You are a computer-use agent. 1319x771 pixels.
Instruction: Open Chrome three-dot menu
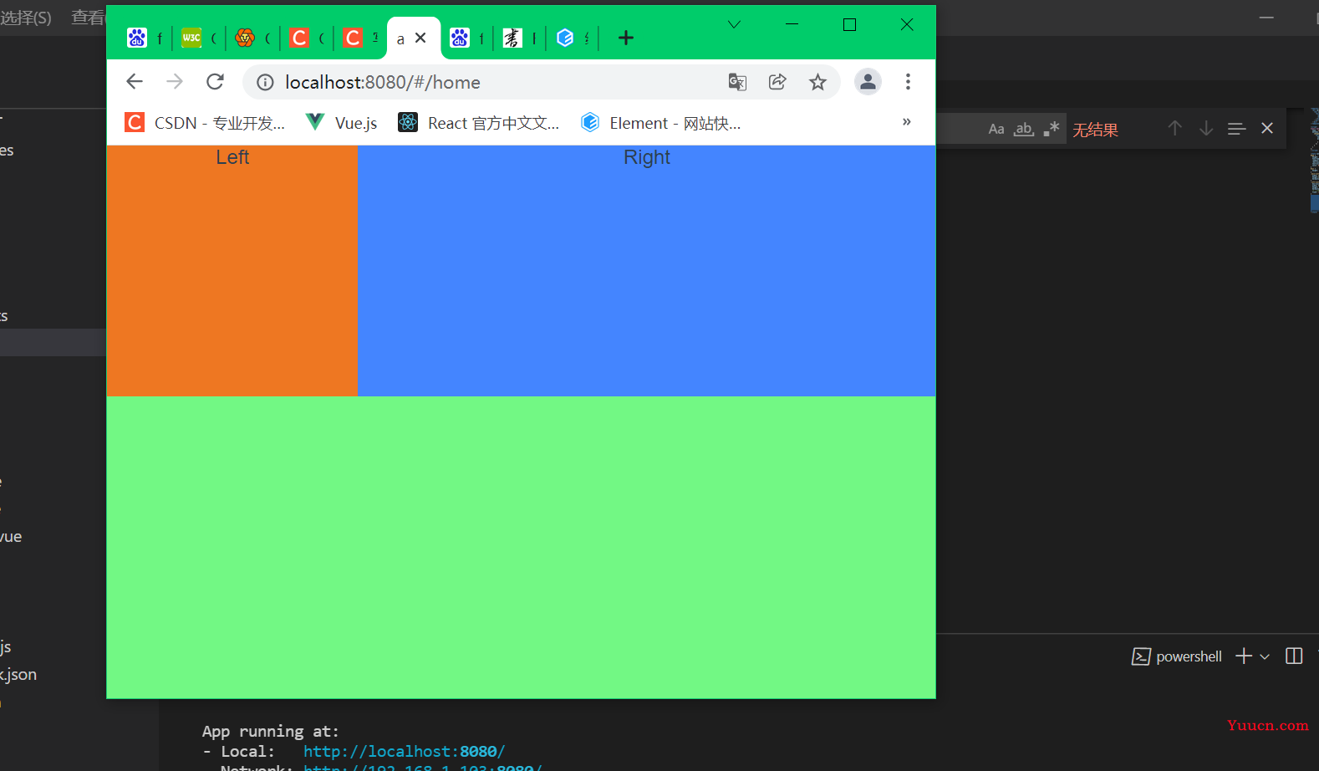[908, 82]
